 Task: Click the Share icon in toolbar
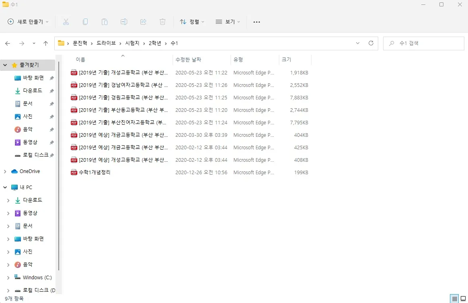tap(143, 22)
